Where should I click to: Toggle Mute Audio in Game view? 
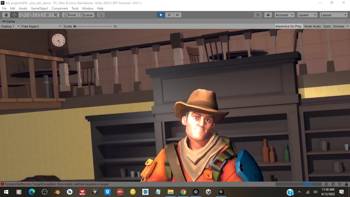click(312, 26)
